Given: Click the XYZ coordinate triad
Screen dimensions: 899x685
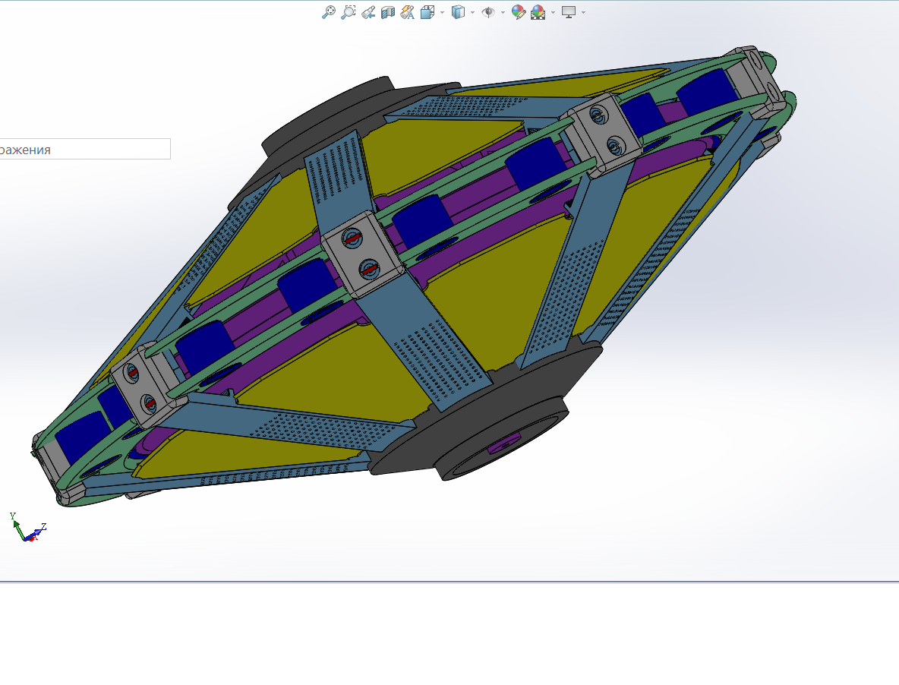Looking at the screenshot, I should 27,527.
